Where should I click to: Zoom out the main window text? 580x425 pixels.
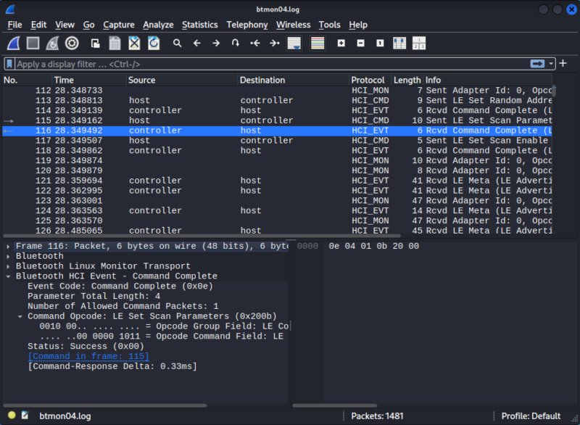point(360,44)
